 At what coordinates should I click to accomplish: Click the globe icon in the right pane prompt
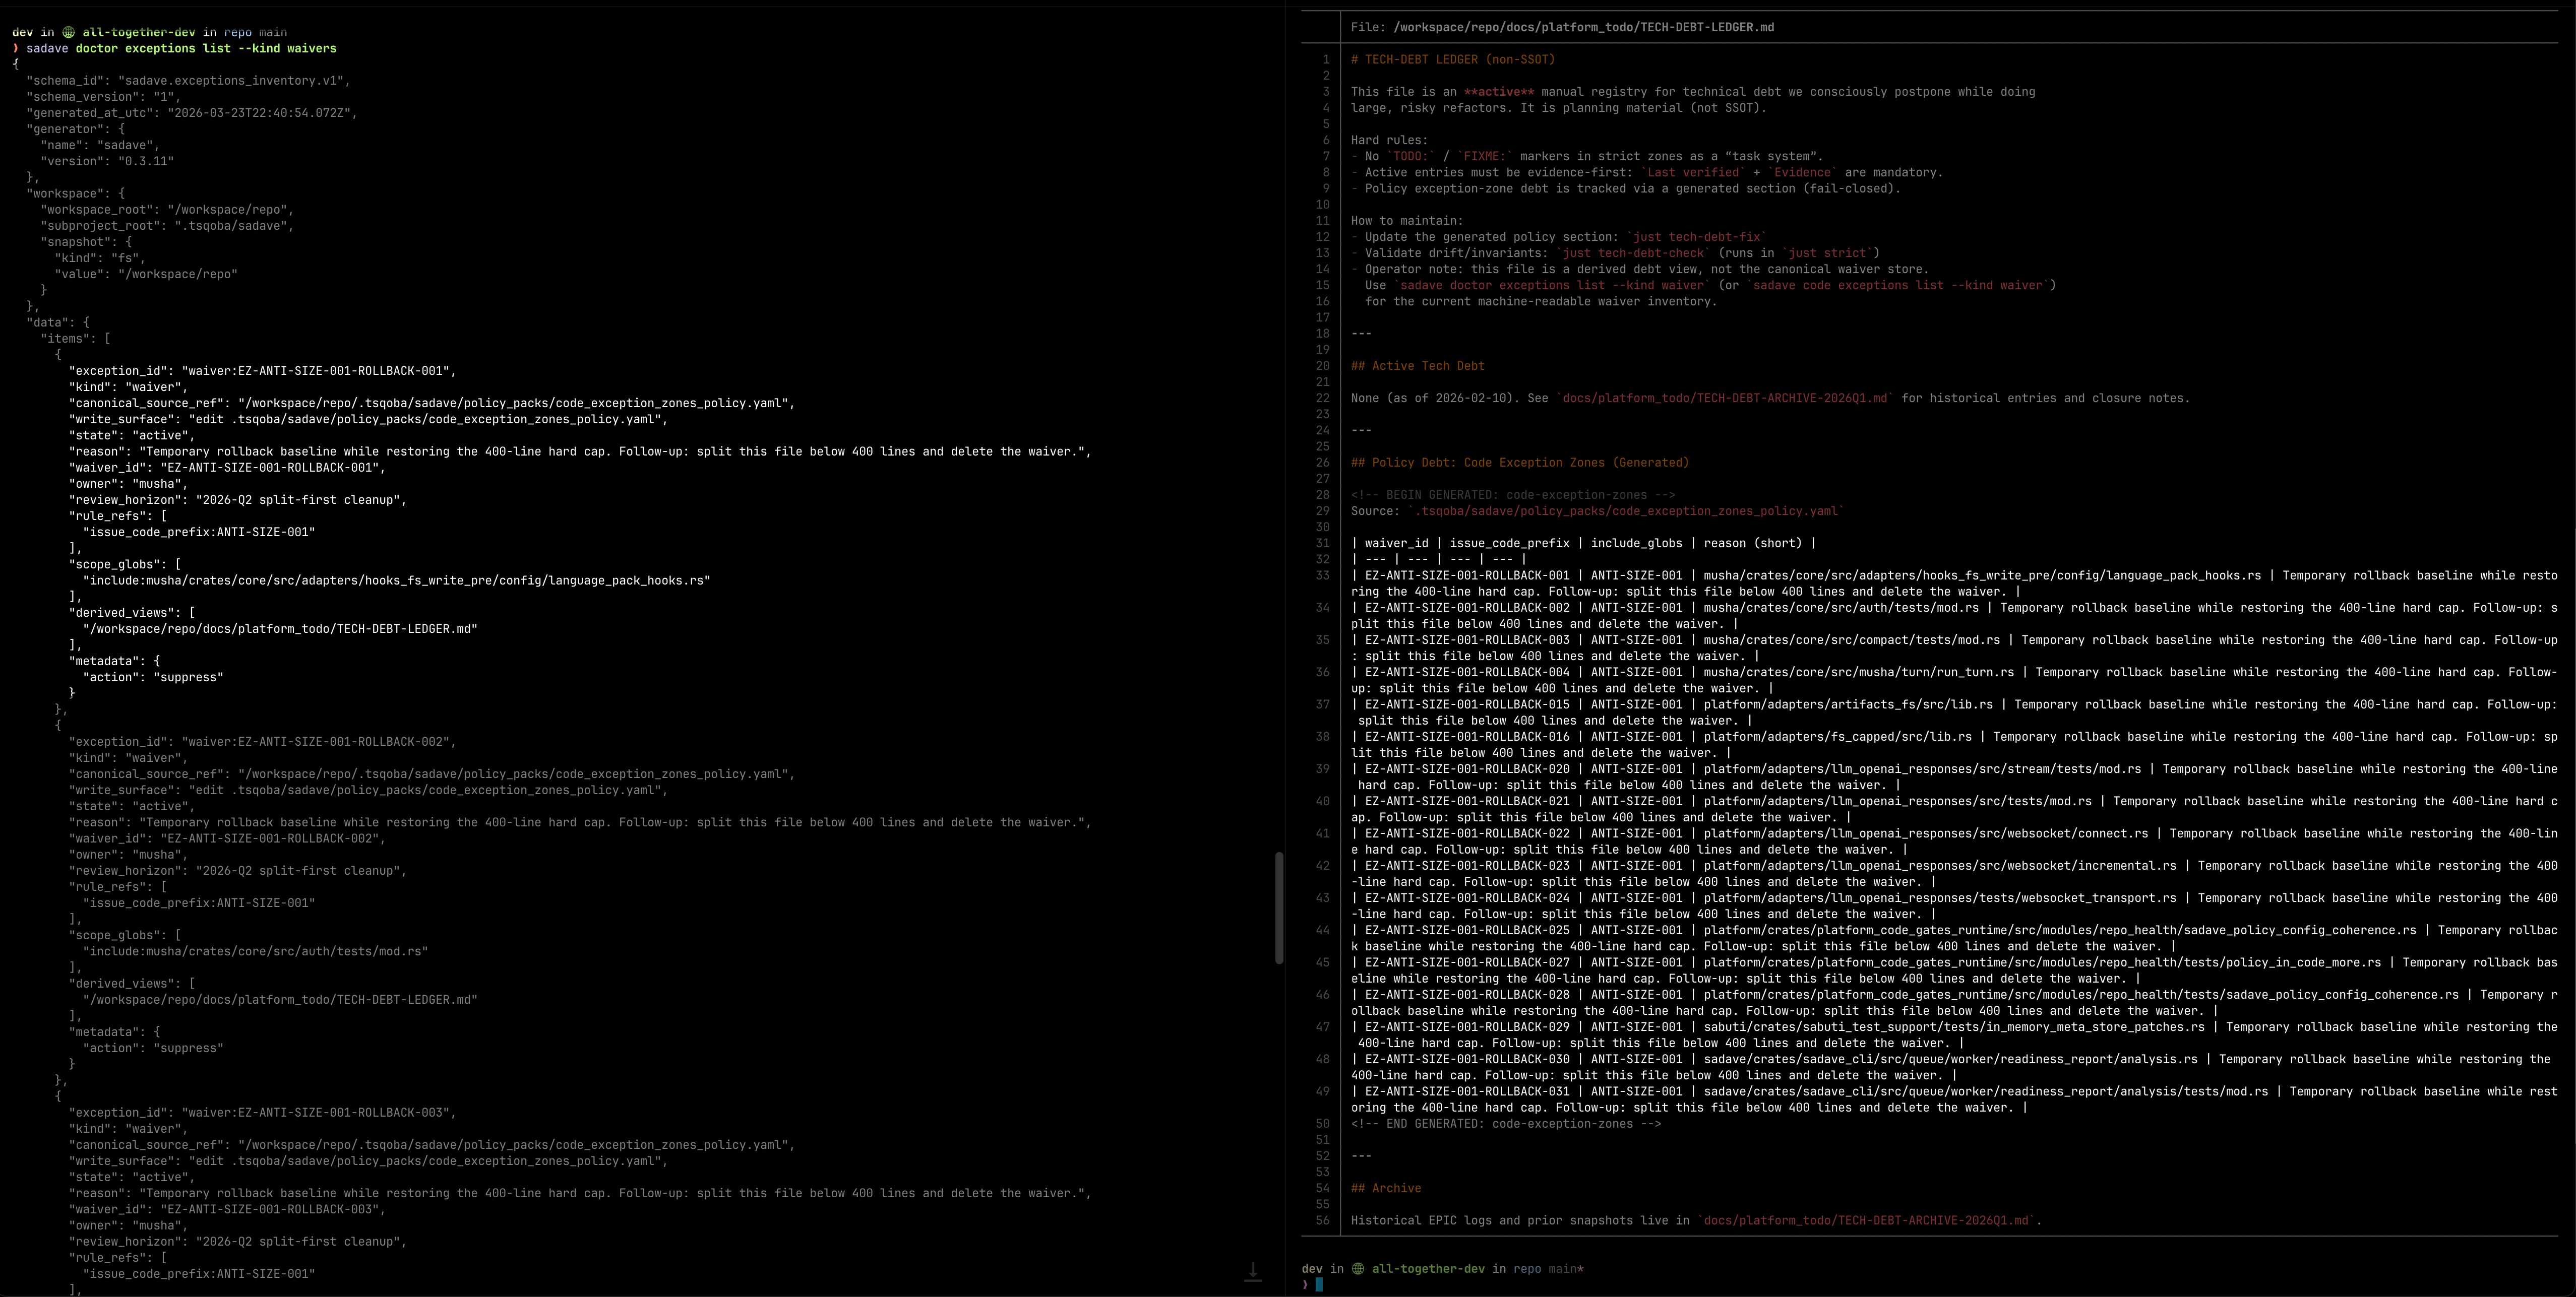(x=1357, y=1268)
